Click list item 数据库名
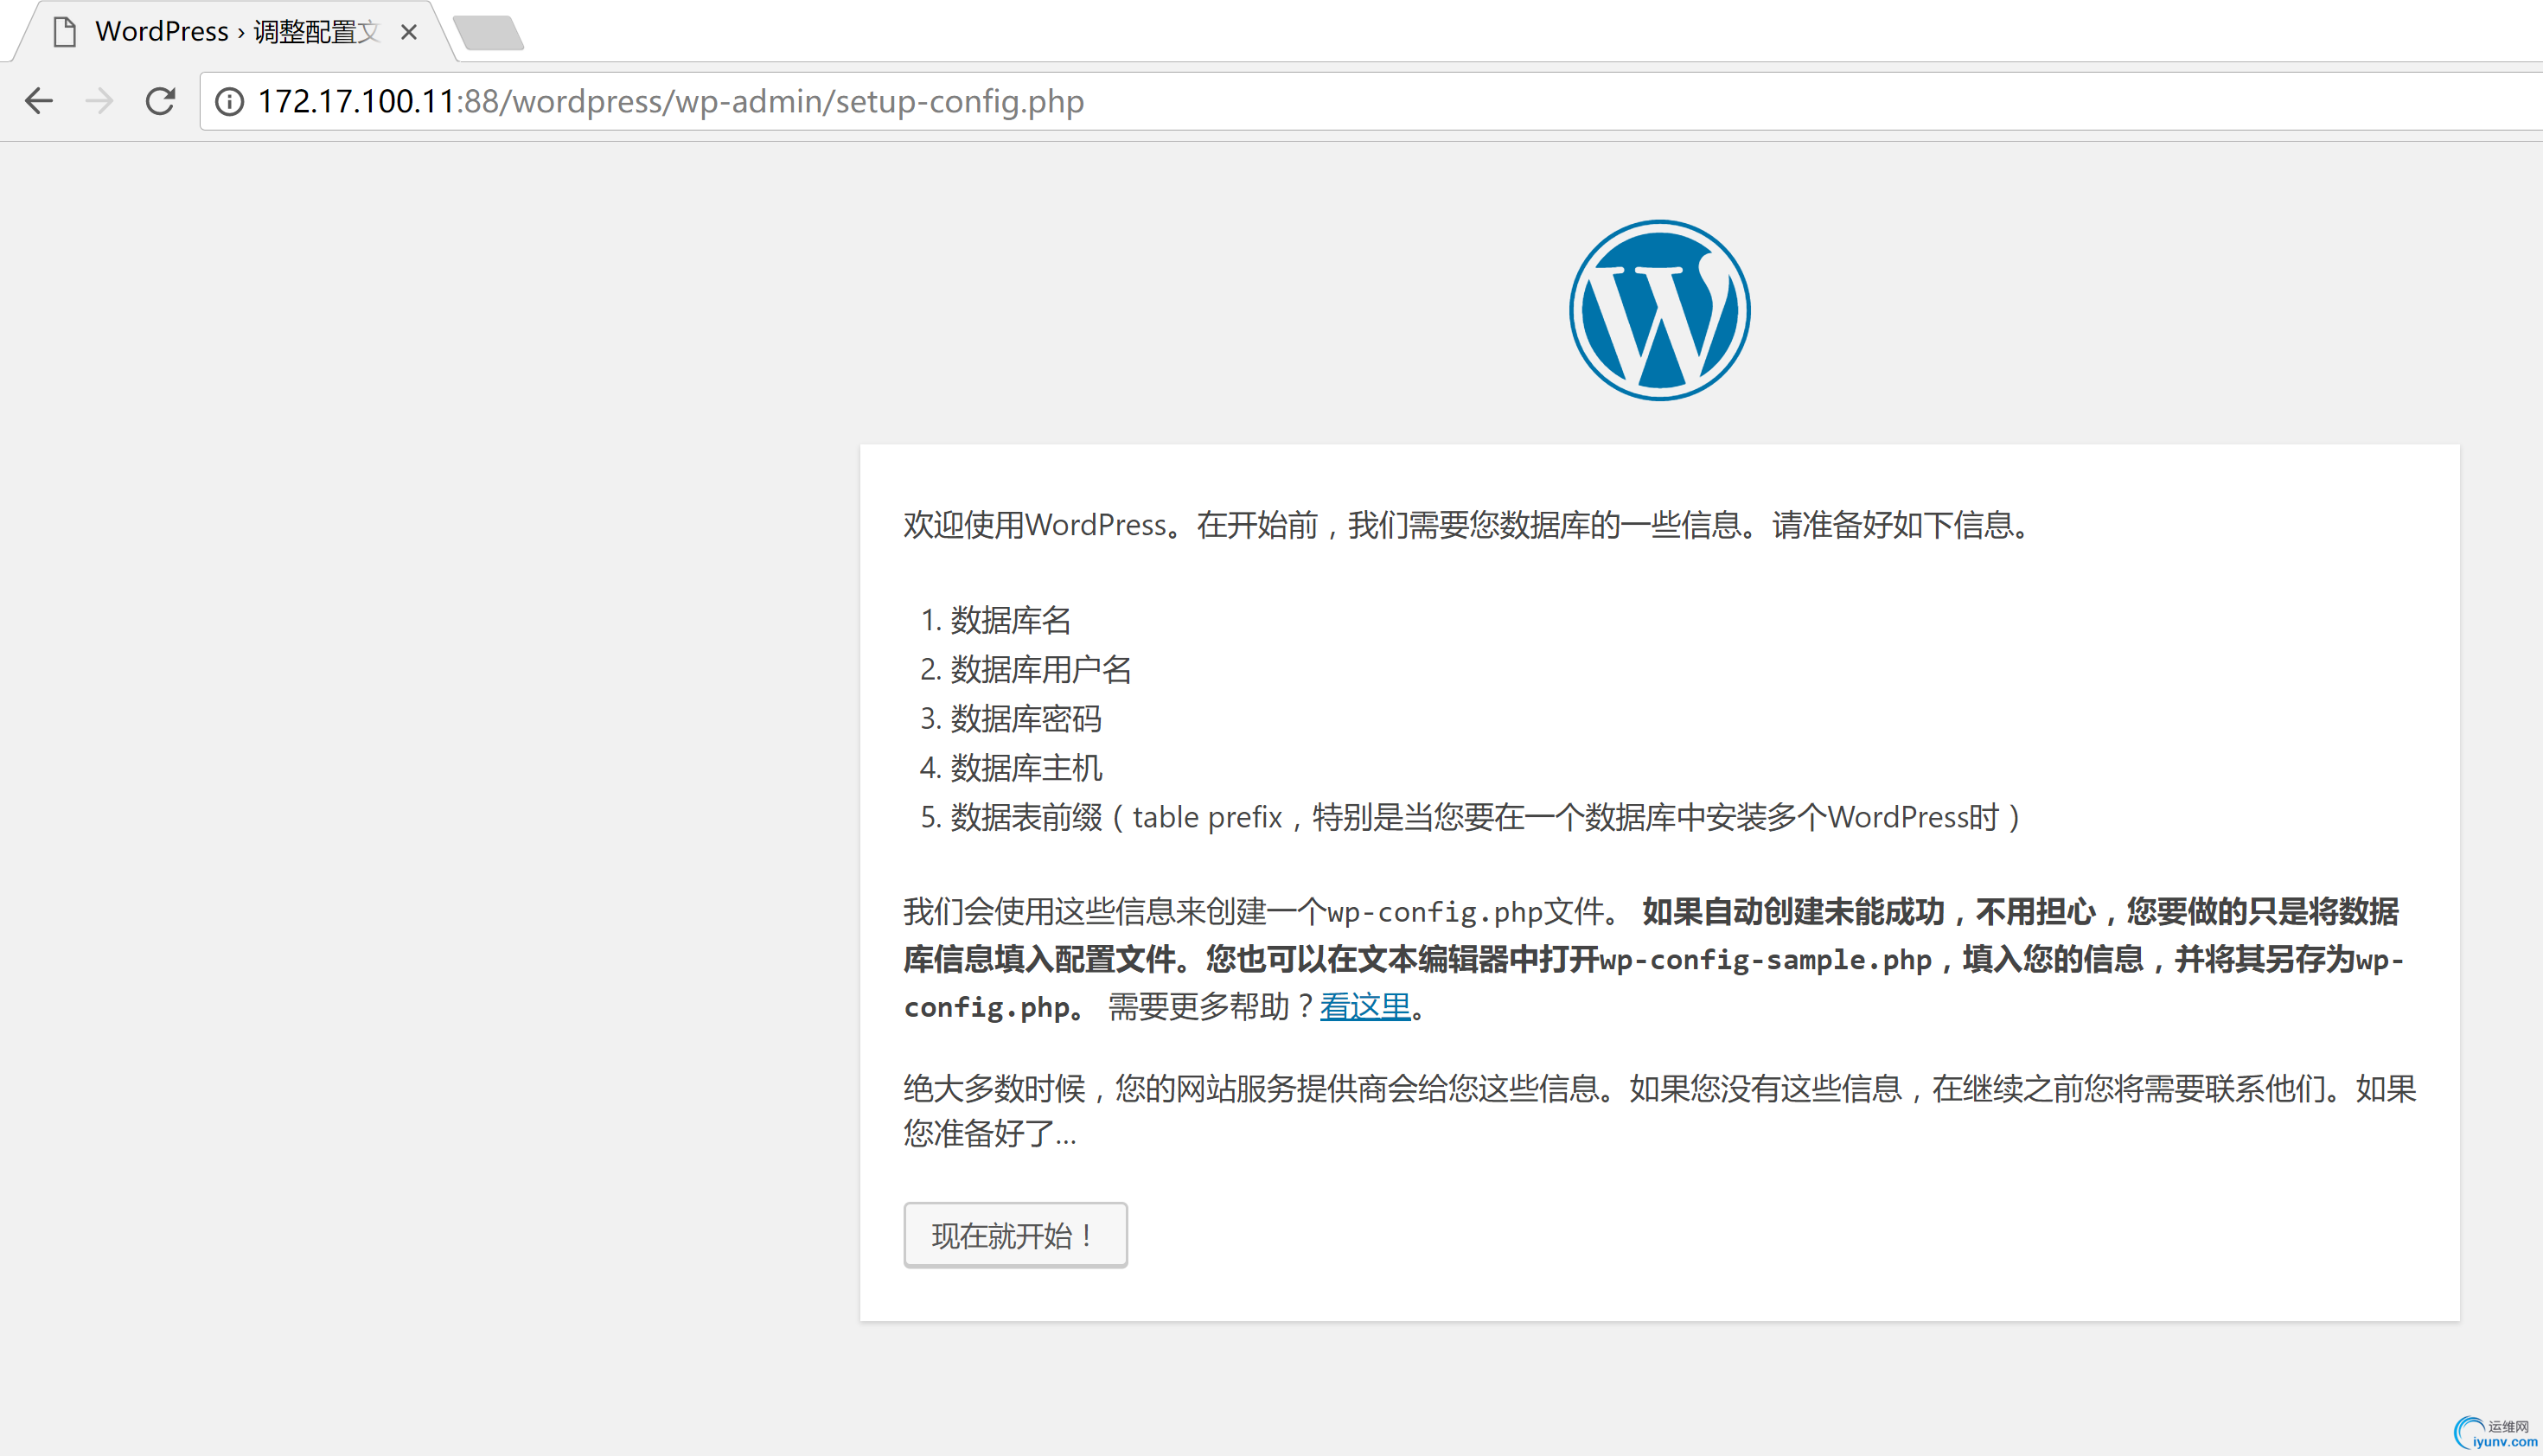The width and height of the screenshot is (2543, 1456). 1010,620
